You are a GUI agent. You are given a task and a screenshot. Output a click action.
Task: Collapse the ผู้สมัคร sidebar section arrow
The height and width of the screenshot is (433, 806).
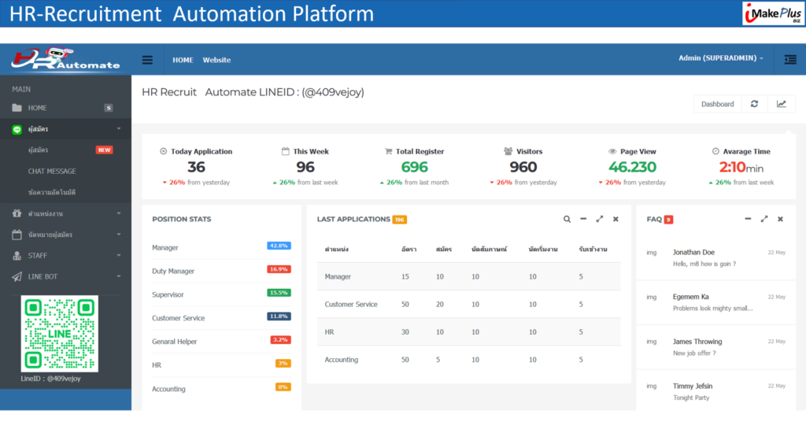tap(119, 129)
